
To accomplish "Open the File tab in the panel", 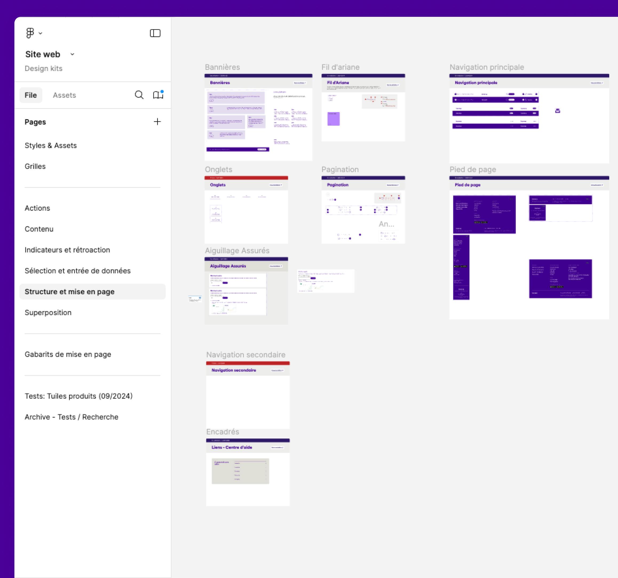I will 30,95.
